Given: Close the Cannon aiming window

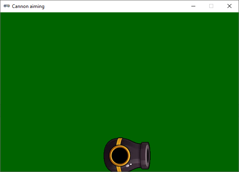Looking at the screenshot, I should tap(229, 6).
